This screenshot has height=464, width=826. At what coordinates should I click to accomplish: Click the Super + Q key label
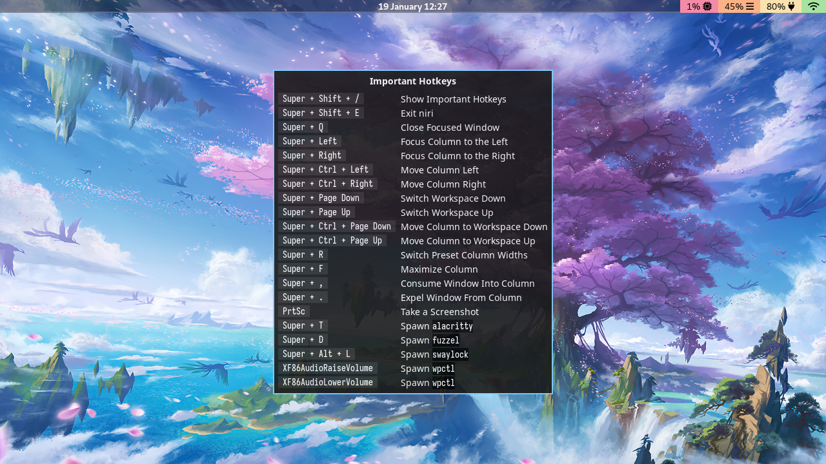pyautogui.click(x=303, y=127)
